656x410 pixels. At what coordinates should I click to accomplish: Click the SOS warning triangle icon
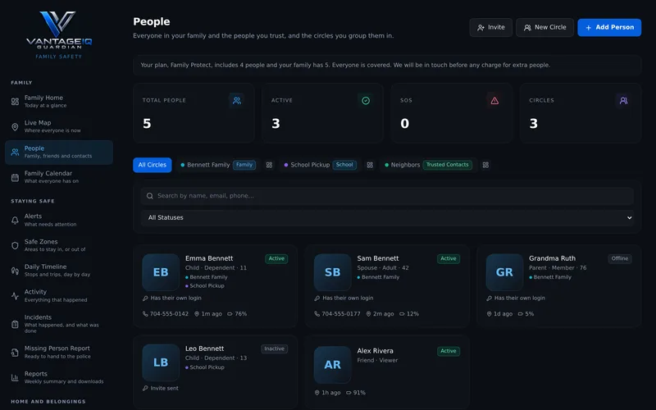coord(494,100)
